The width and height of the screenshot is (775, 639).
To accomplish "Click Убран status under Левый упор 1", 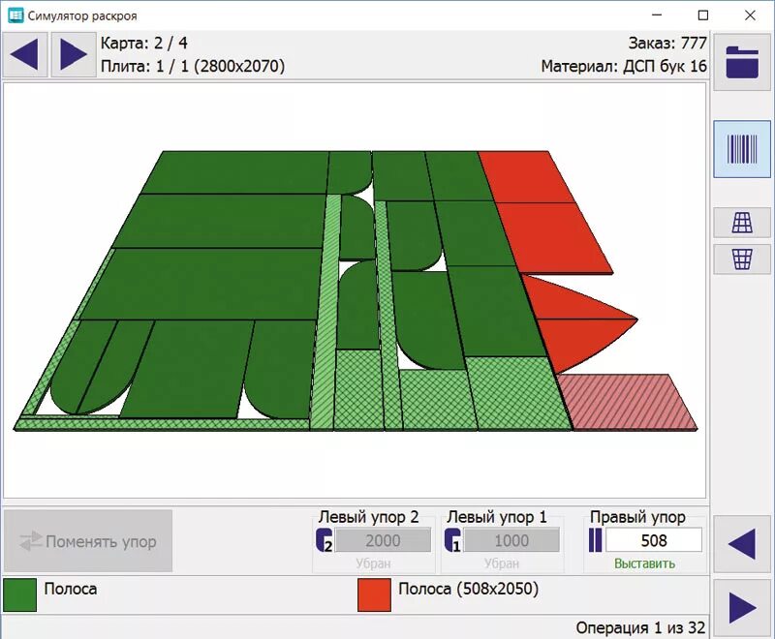I will click(502, 563).
